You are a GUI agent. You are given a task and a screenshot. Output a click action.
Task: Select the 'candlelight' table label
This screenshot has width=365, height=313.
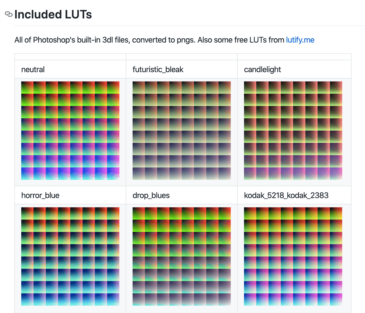pyautogui.click(x=263, y=69)
